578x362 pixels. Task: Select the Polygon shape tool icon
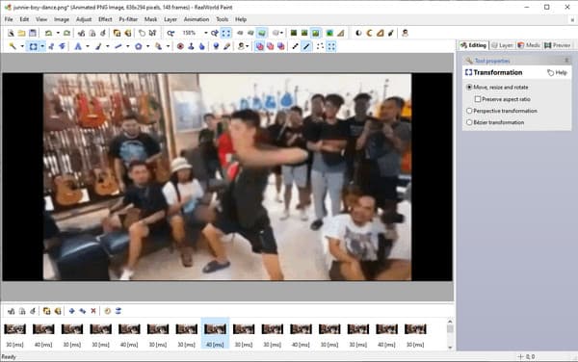coord(138,46)
